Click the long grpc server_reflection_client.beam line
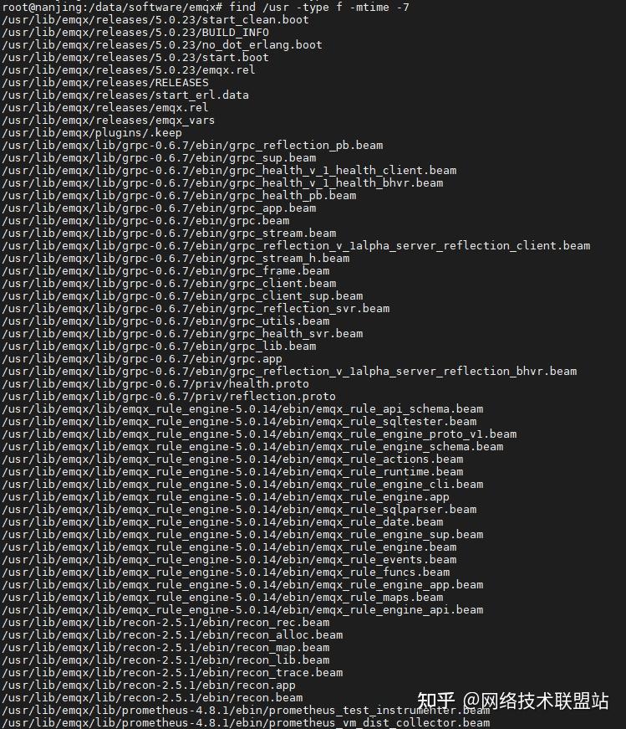The height and width of the screenshot is (729, 626). [296, 245]
